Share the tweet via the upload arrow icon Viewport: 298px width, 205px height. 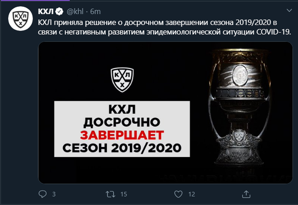click(x=246, y=194)
